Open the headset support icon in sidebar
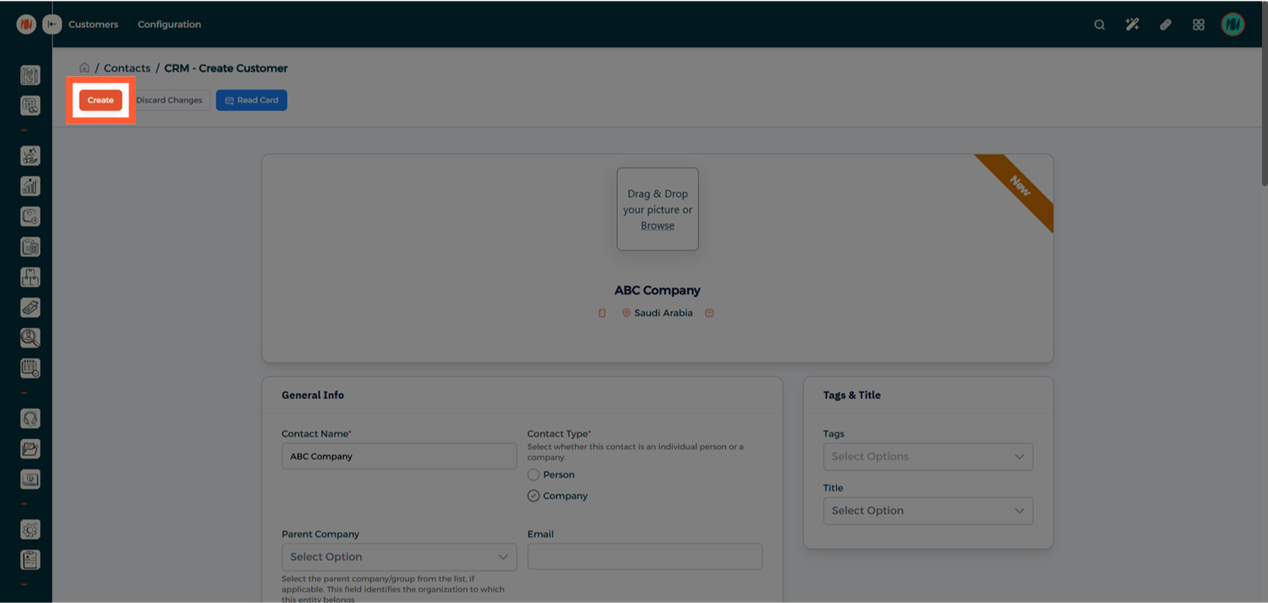 click(x=30, y=419)
